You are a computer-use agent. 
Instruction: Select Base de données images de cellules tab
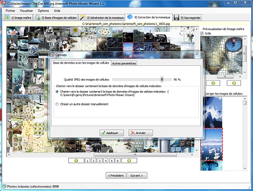point(81,63)
